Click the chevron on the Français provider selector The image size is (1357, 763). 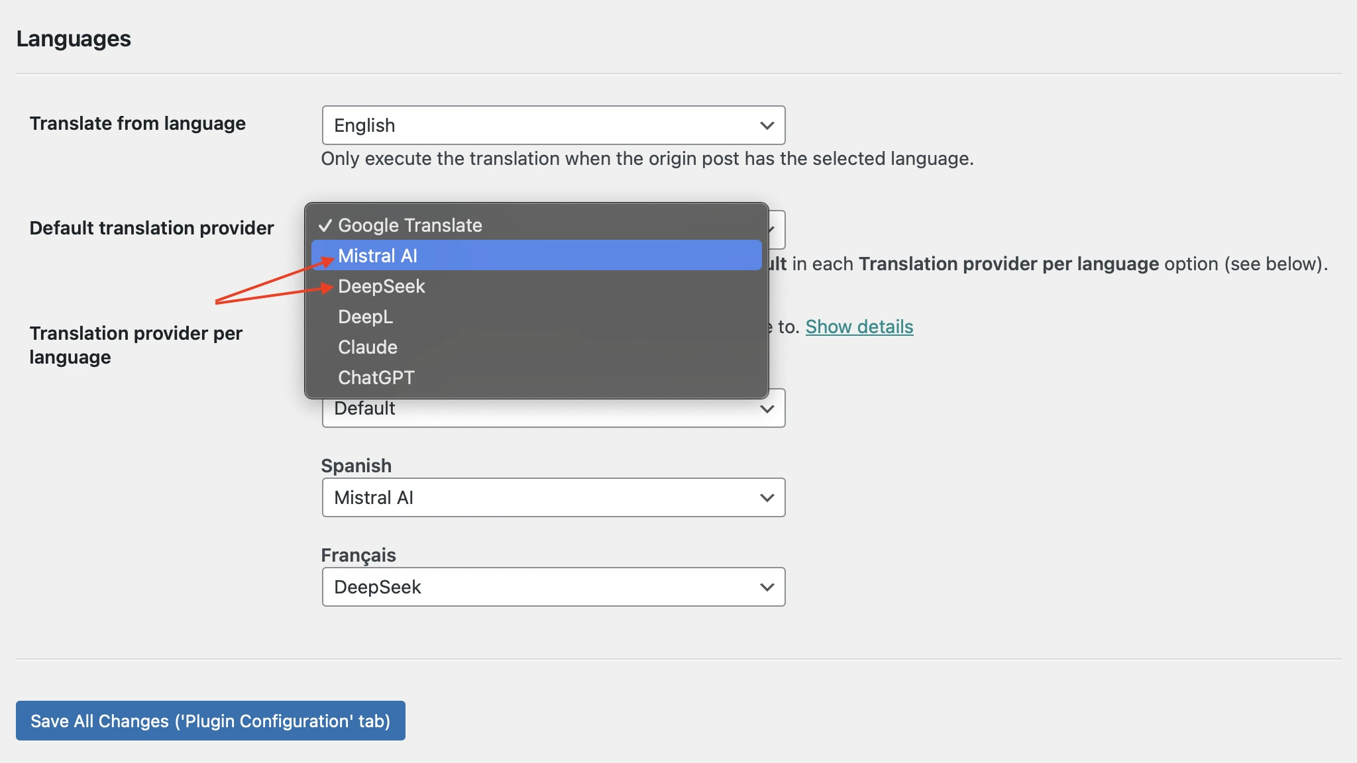(x=767, y=587)
